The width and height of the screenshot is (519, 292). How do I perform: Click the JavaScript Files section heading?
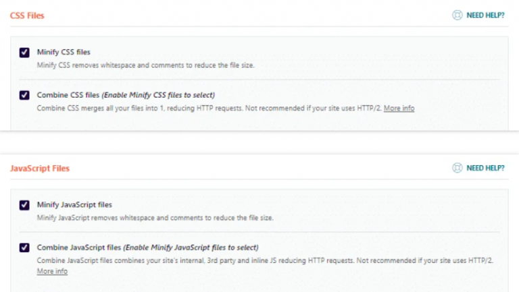click(40, 168)
